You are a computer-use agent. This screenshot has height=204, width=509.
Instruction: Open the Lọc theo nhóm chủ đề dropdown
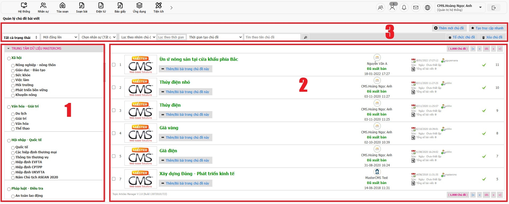coord(138,37)
